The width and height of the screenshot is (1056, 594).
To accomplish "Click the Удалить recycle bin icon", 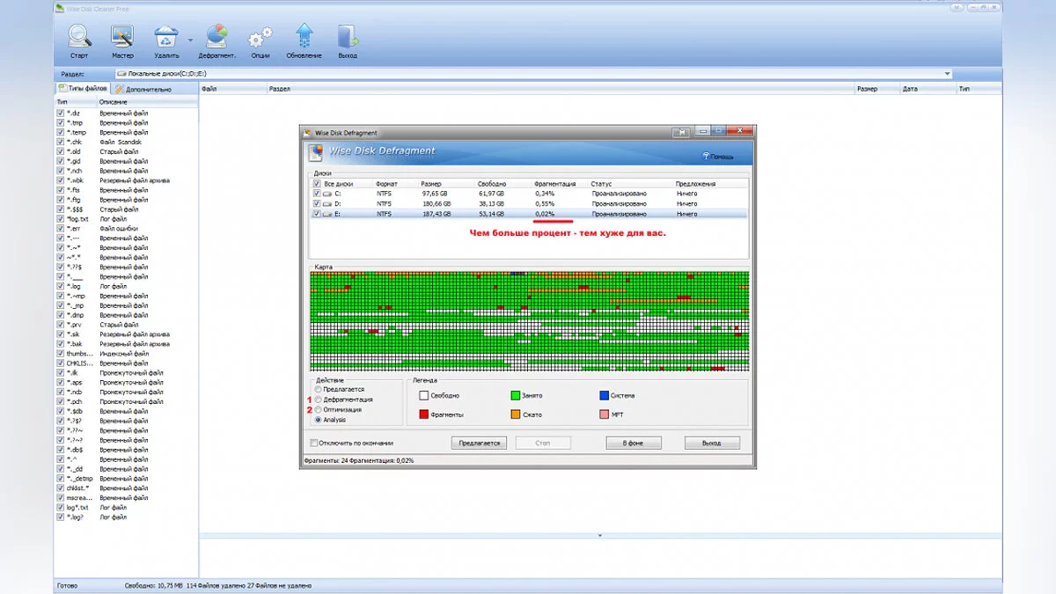I will pyautogui.click(x=165, y=37).
